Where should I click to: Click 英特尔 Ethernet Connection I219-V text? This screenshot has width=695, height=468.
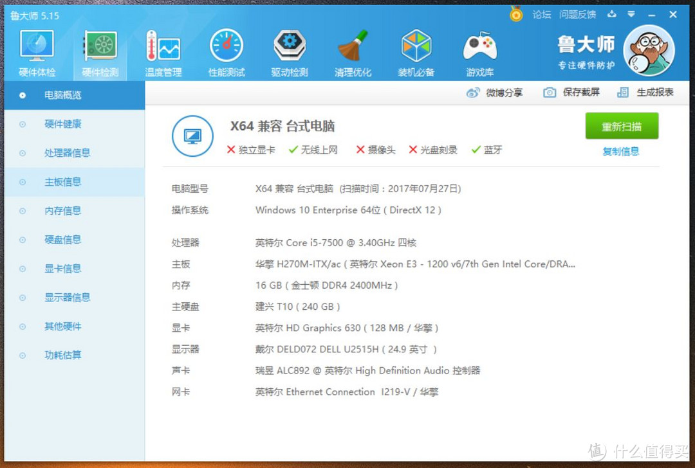coord(347,392)
